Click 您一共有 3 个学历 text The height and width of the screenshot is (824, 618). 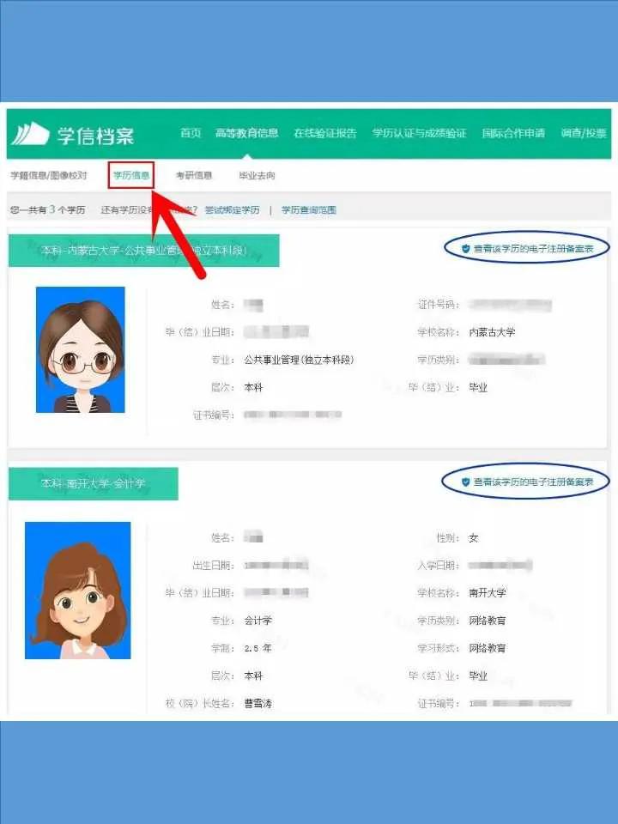tap(48, 209)
